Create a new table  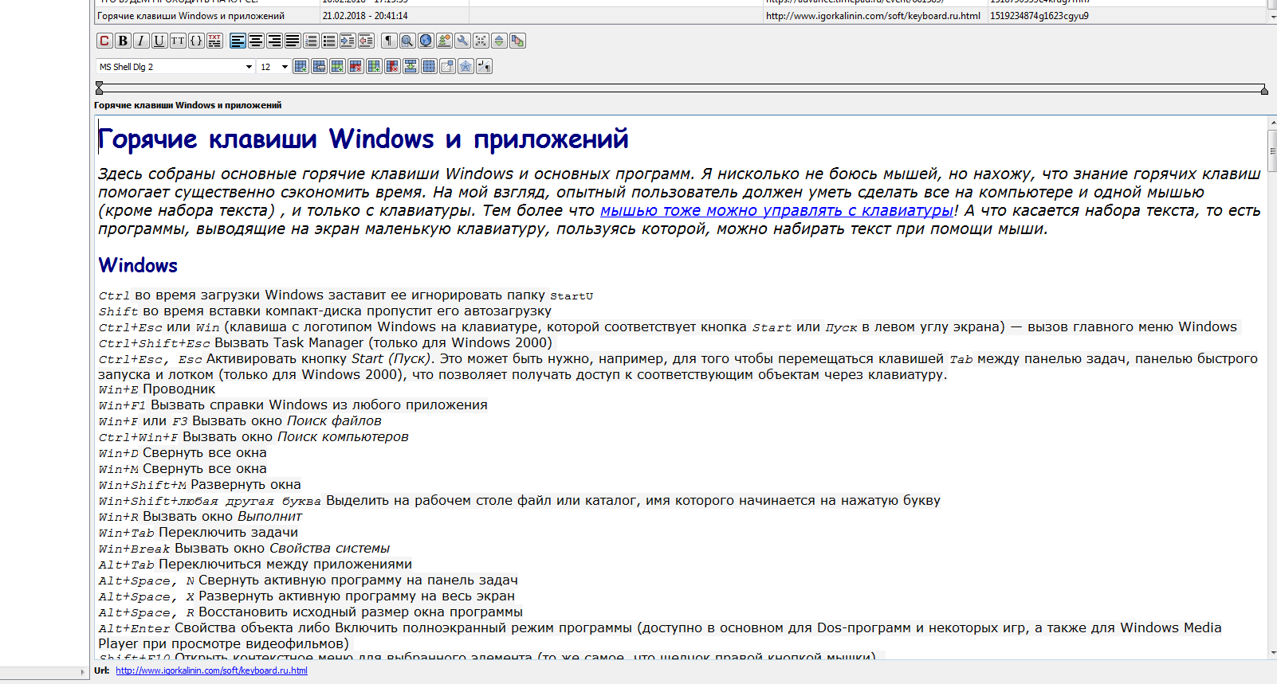[301, 66]
